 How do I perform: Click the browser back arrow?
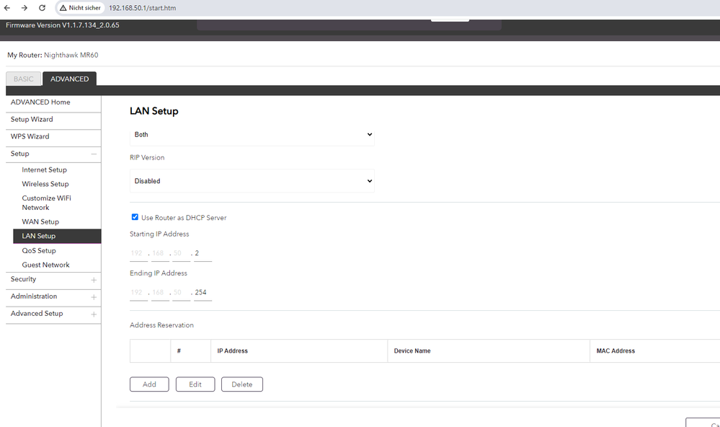coord(7,8)
